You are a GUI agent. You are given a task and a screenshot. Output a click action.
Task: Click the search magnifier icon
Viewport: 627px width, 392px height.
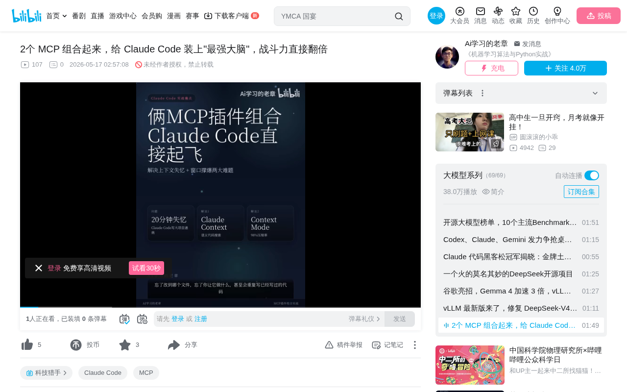399,16
